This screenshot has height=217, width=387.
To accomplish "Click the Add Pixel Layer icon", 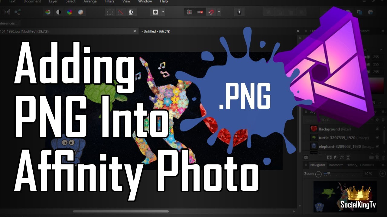I will coord(377,157).
